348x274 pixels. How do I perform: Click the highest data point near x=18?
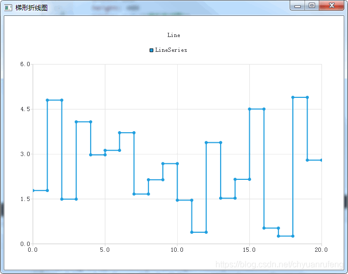click(293, 97)
